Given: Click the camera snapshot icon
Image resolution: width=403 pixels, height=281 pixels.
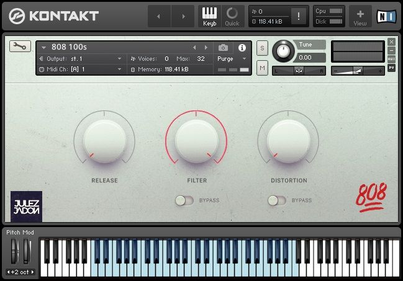Looking at the screenshot, I should click(223, 47).
